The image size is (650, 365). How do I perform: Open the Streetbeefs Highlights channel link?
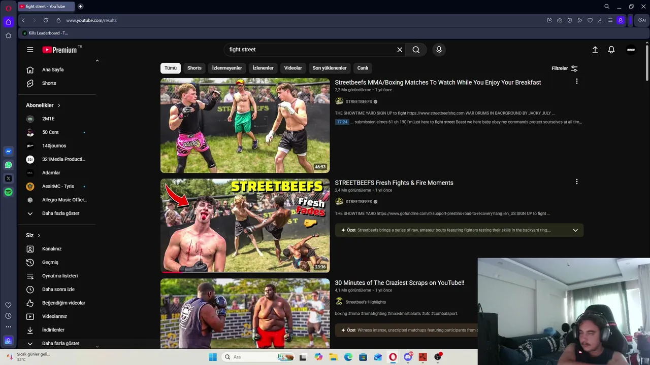[366, 302]
